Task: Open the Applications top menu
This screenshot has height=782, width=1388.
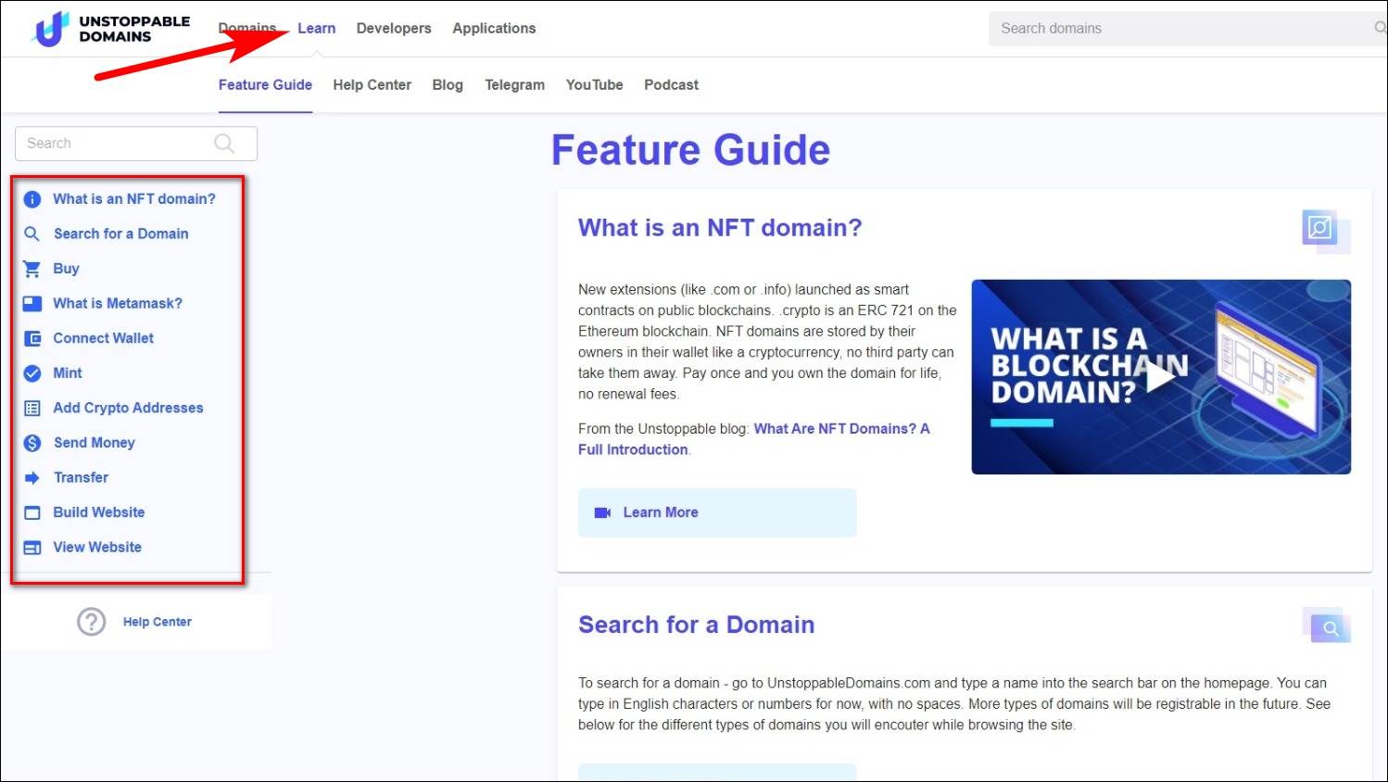Action: pos(494,29)
